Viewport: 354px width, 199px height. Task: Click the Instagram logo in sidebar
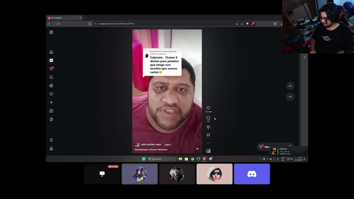pos(51,32)
